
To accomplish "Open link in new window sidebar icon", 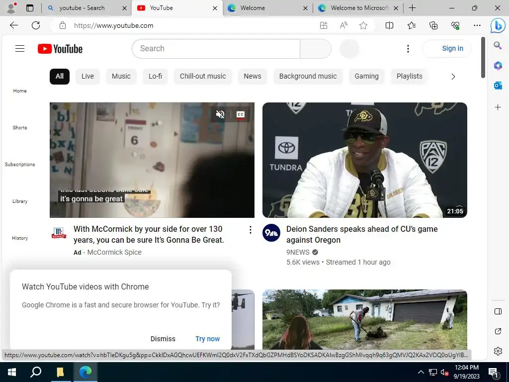I will (498, 331).
